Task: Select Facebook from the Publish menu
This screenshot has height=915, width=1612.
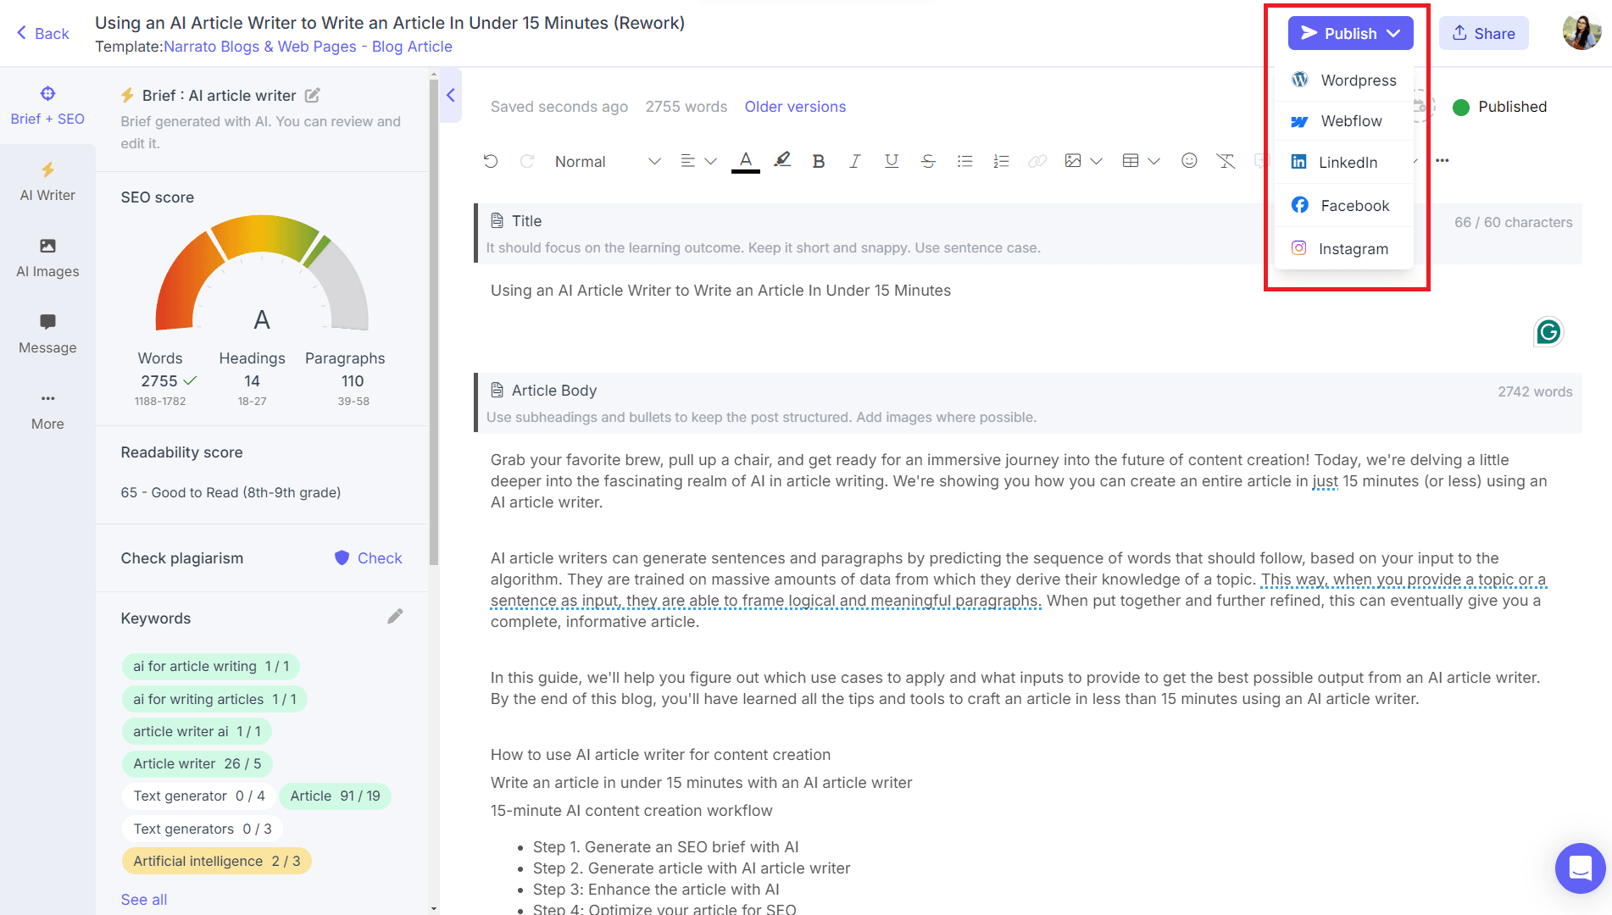Action: [x=1344, y=205]
